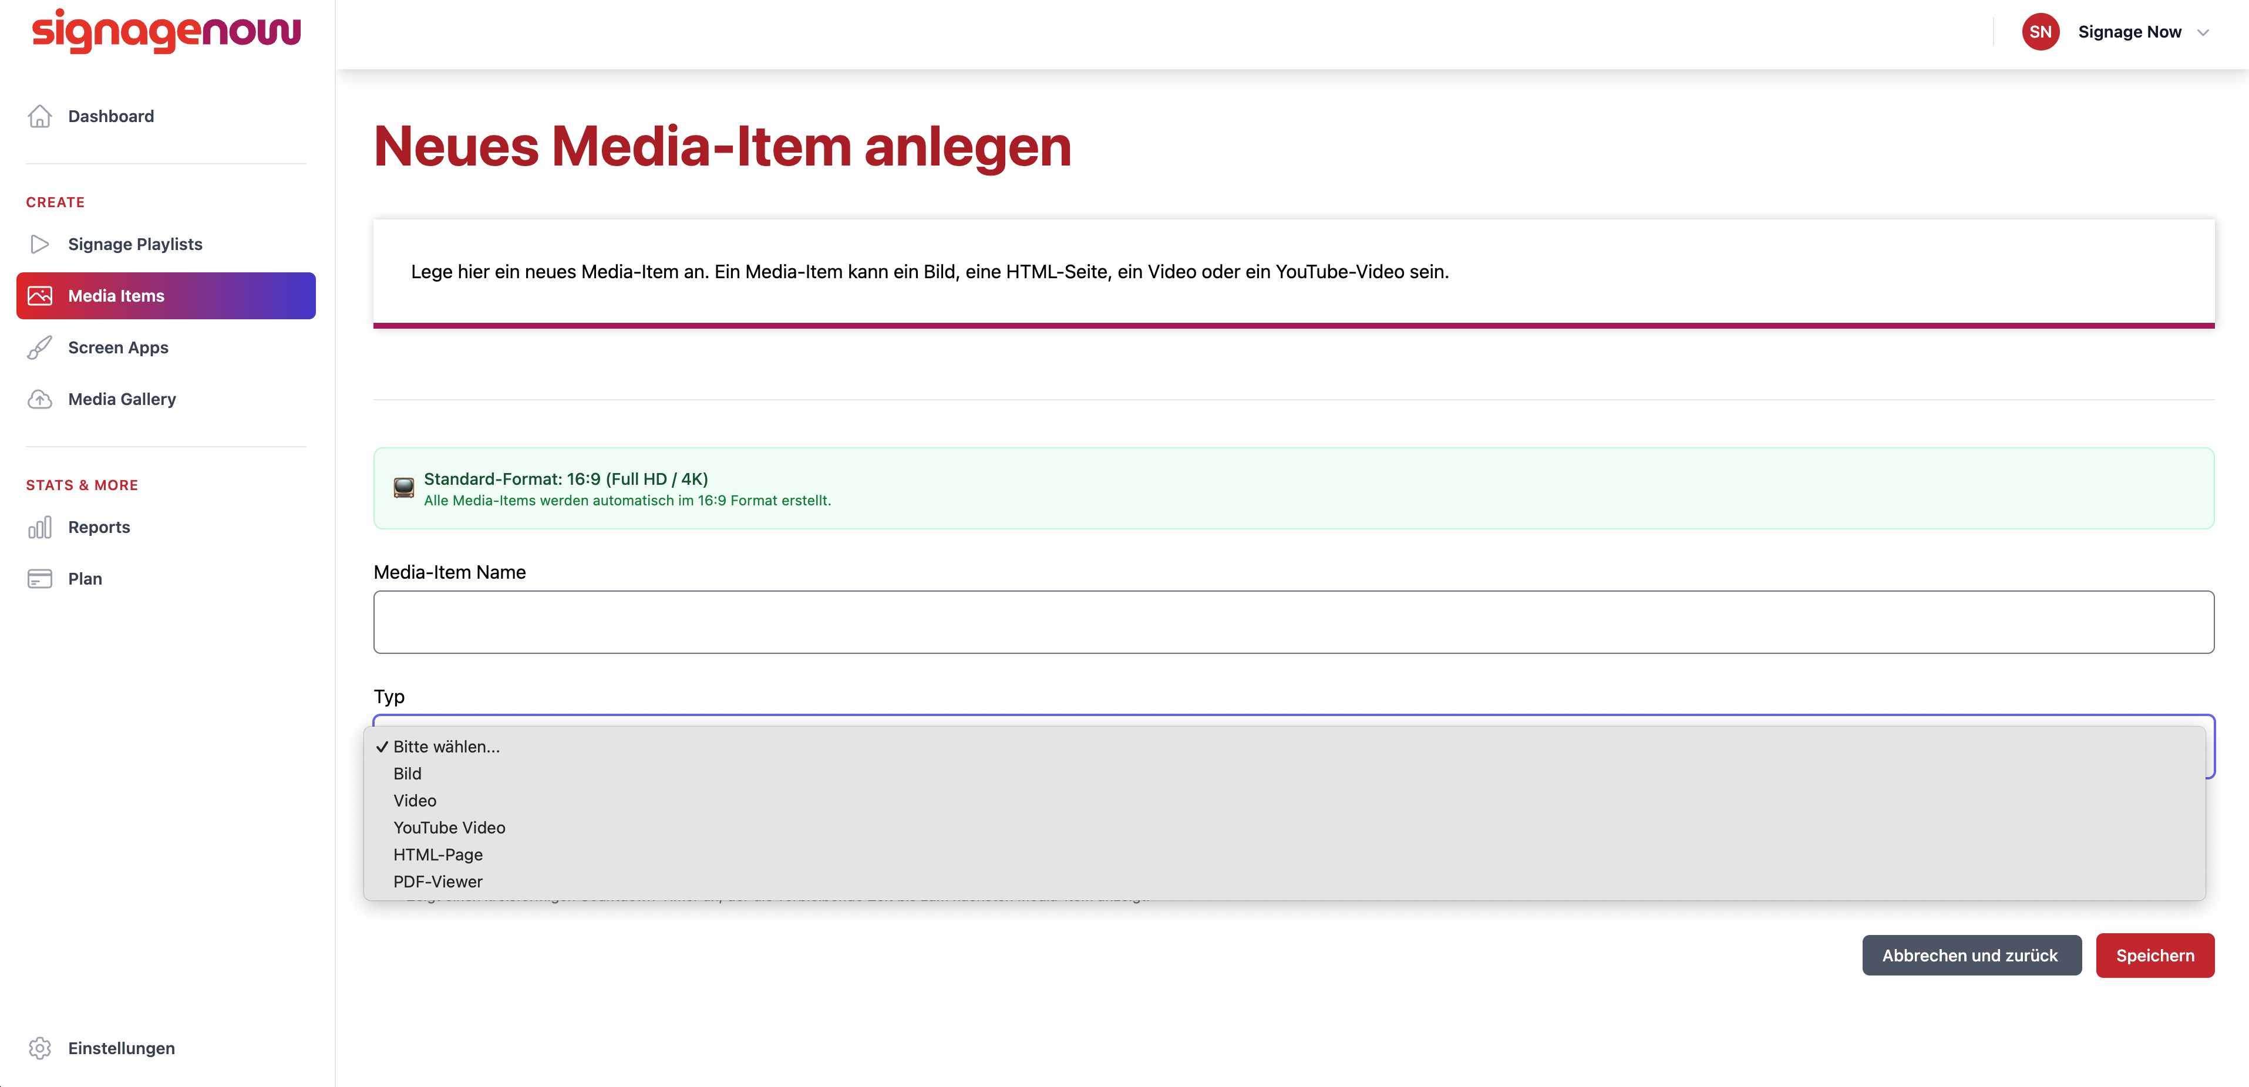Click the Media Items image icon
This screenshot has height=1087, width=2249.
[x=39, y=296]
